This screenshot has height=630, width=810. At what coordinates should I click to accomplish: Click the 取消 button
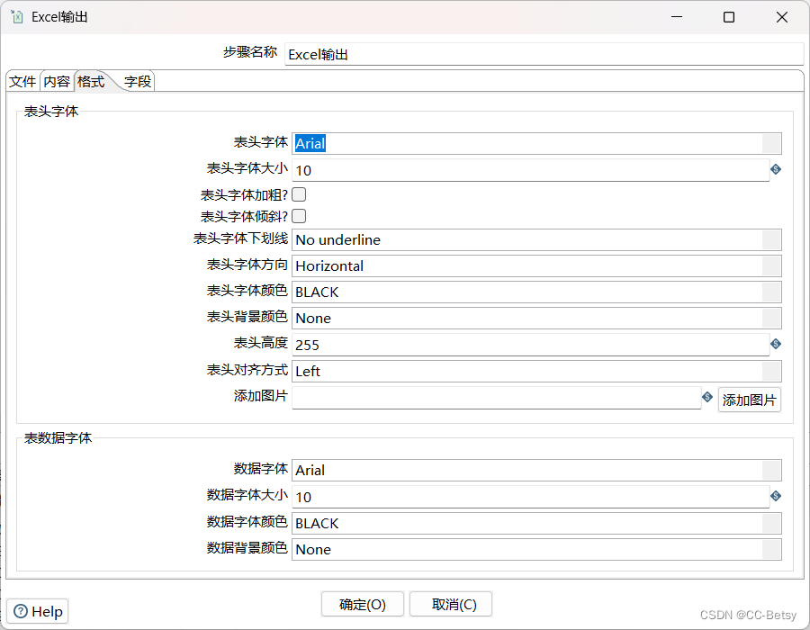point(450,604)
